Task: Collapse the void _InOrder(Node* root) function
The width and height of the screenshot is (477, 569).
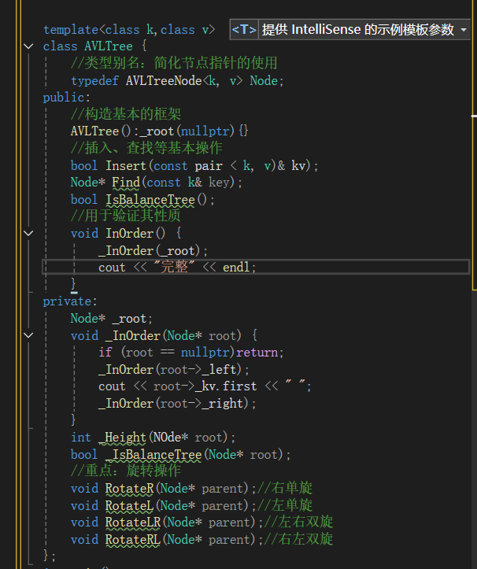Action: (x=28, y=335)
